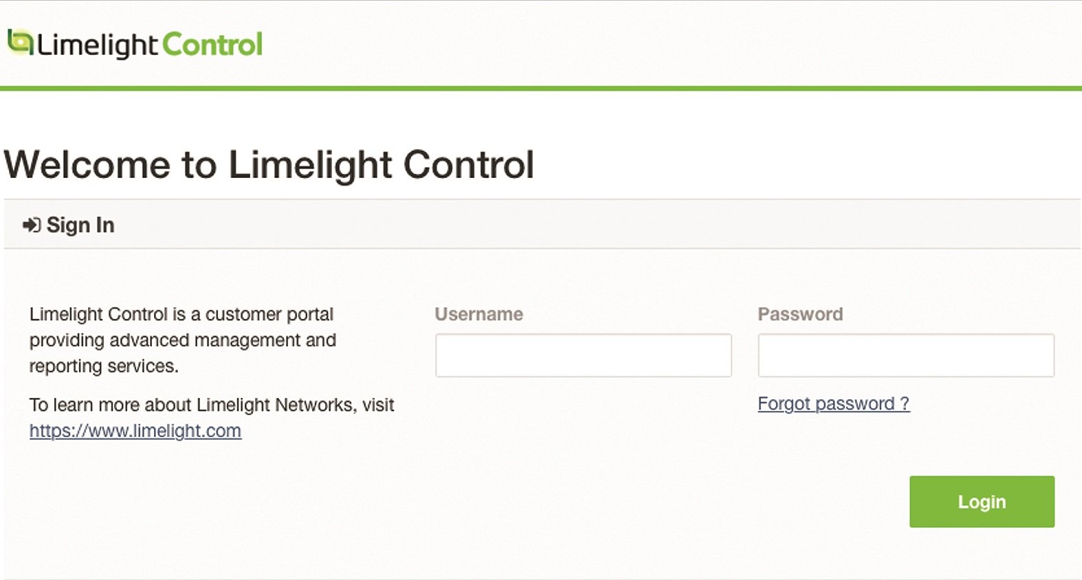1082x580 pixels.
Task: Click the Limelight Control wordmark text
Action: pyautogui.click(x=150, y=43)
